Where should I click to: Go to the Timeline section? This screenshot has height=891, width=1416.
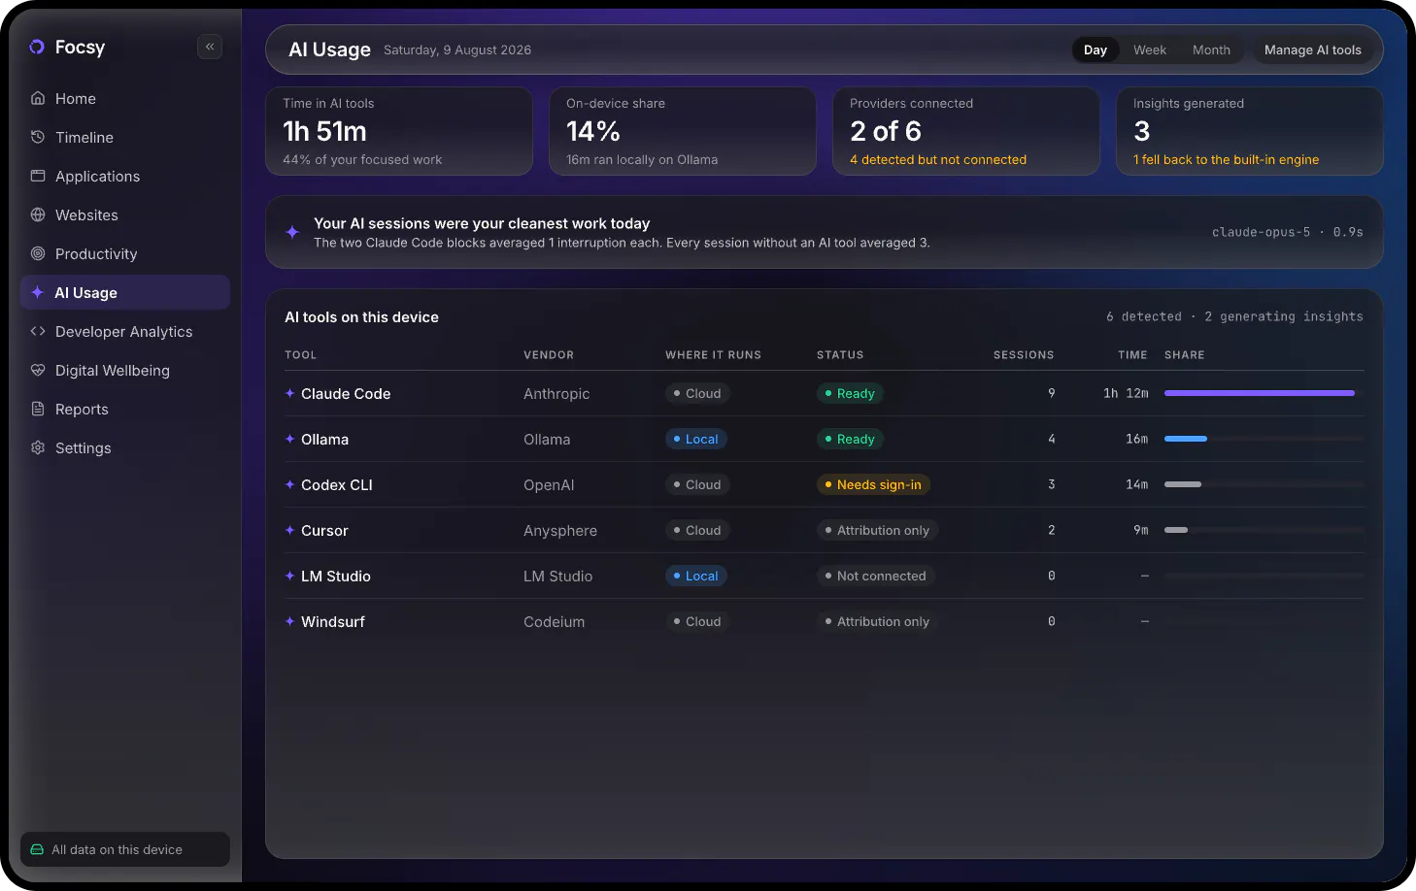pyautogui.click(x=125, y=137)
